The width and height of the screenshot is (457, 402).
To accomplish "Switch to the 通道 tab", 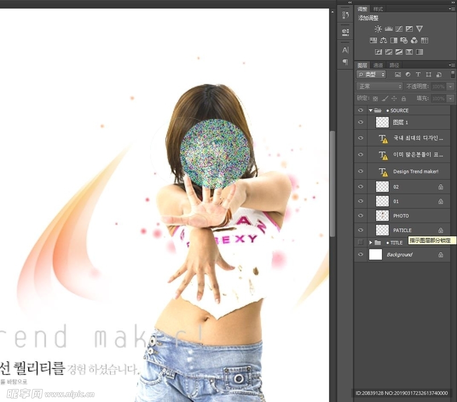I will click(378, 65).
